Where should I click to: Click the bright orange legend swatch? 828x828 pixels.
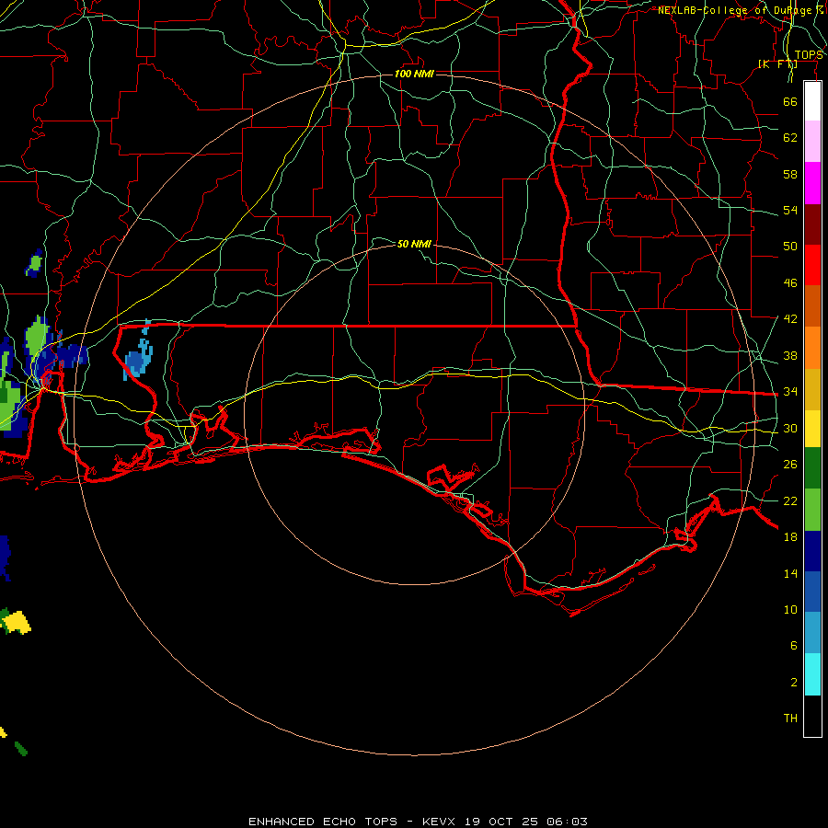812,348
